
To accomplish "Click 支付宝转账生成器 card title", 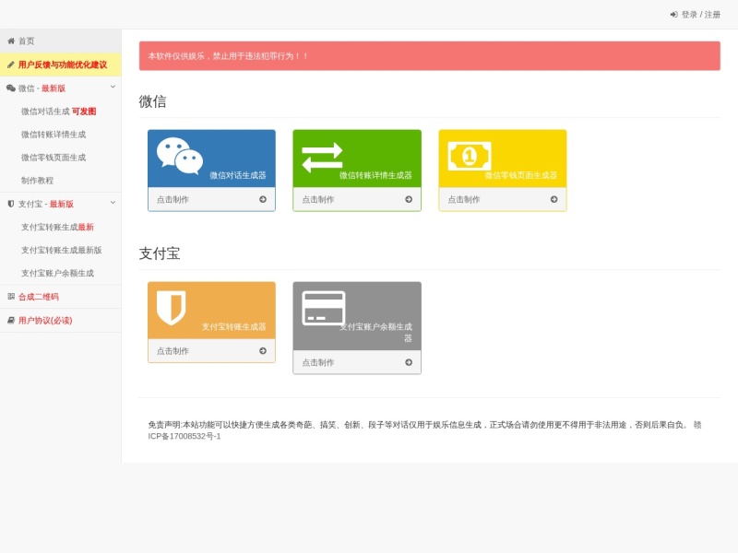I will click(234, 326).
